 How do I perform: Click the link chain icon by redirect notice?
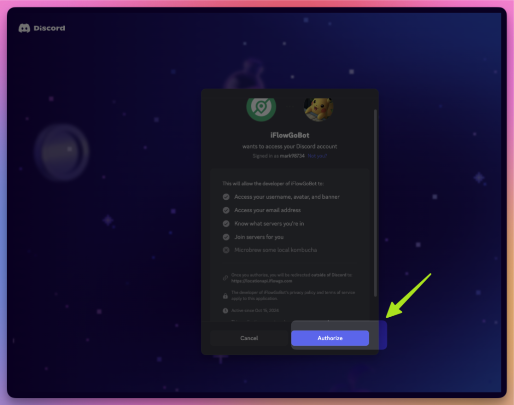click(225, 278)
